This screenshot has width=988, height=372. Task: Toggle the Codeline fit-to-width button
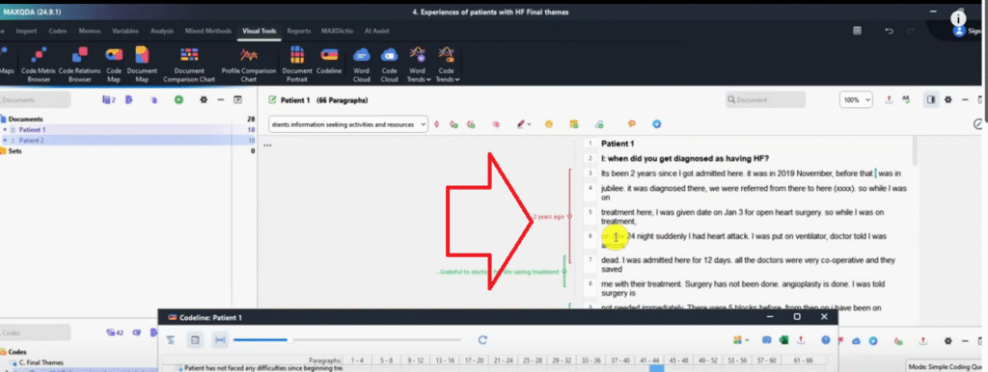pos(220,340)
